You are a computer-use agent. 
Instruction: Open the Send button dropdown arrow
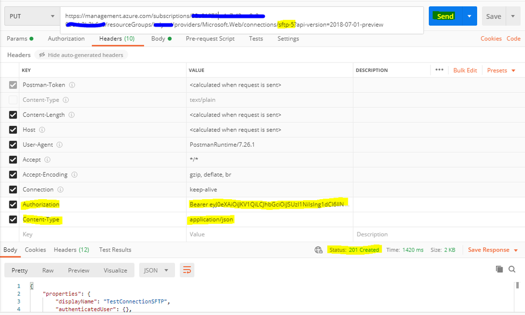coord(469,16)
